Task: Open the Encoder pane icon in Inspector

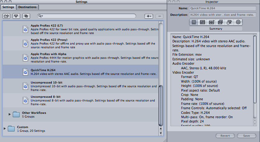Action: [x=203, y=22]
